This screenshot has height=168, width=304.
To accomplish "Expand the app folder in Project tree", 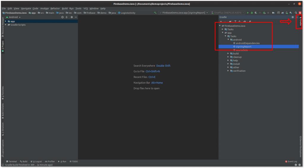I will coord(6,21).
